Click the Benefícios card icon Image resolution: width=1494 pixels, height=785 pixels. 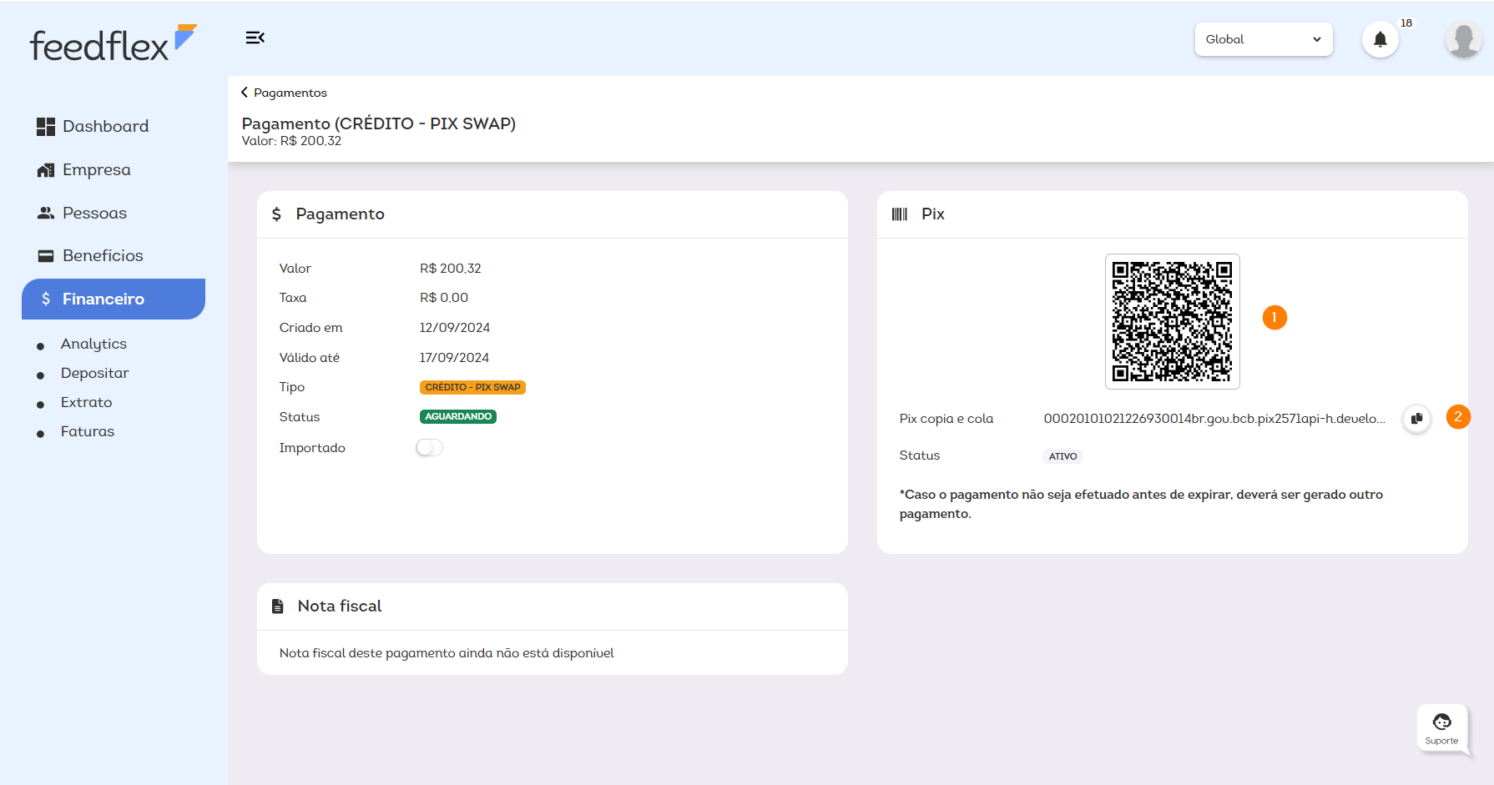pos(45,256)
